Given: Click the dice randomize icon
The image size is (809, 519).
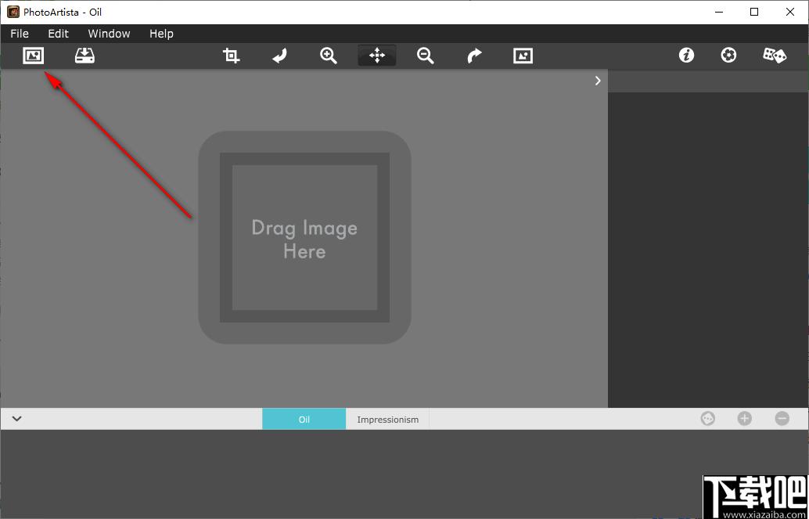Looking at the screenshot, I should point(775,56).
